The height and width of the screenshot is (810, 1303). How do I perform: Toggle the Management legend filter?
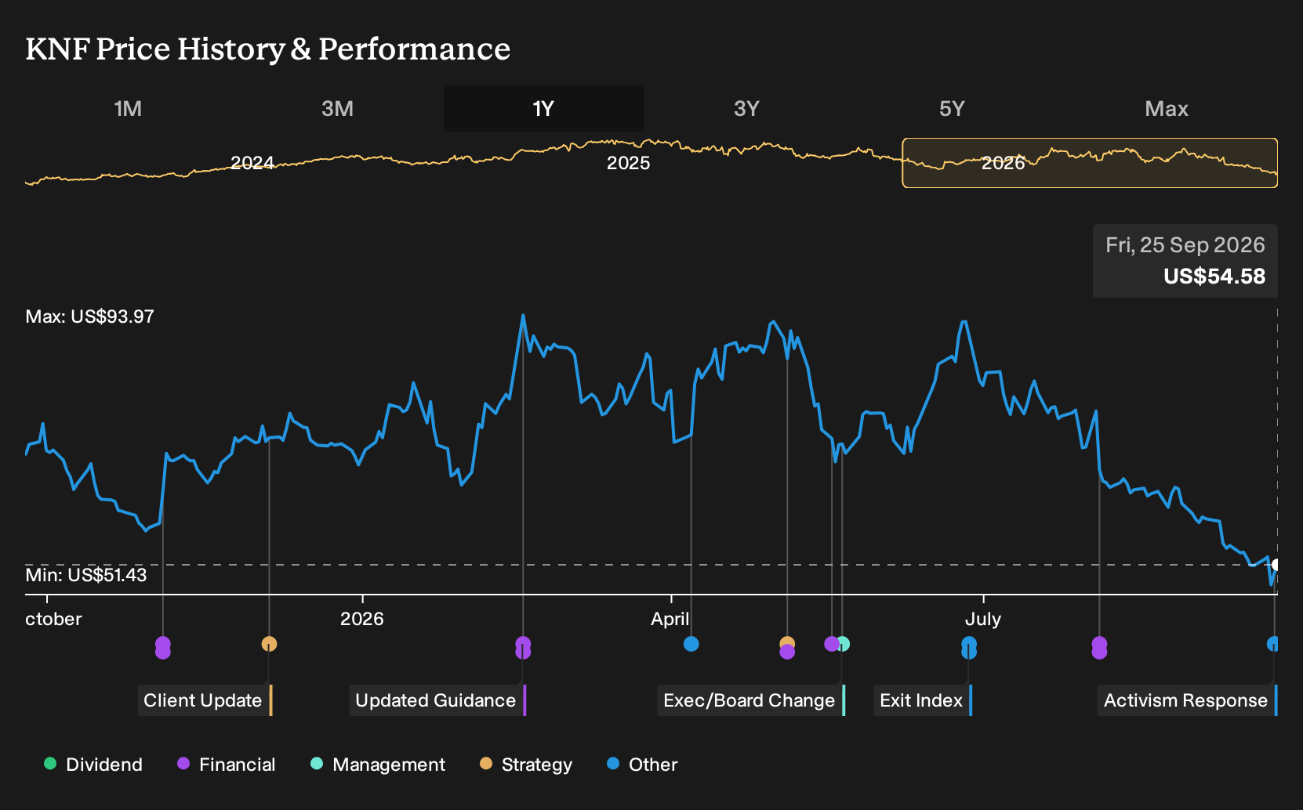377,765
